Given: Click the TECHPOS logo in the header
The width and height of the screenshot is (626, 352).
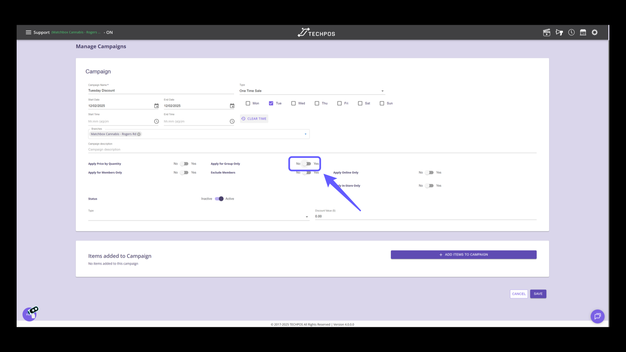Looking at the screenshot, I should pos(316,32).
